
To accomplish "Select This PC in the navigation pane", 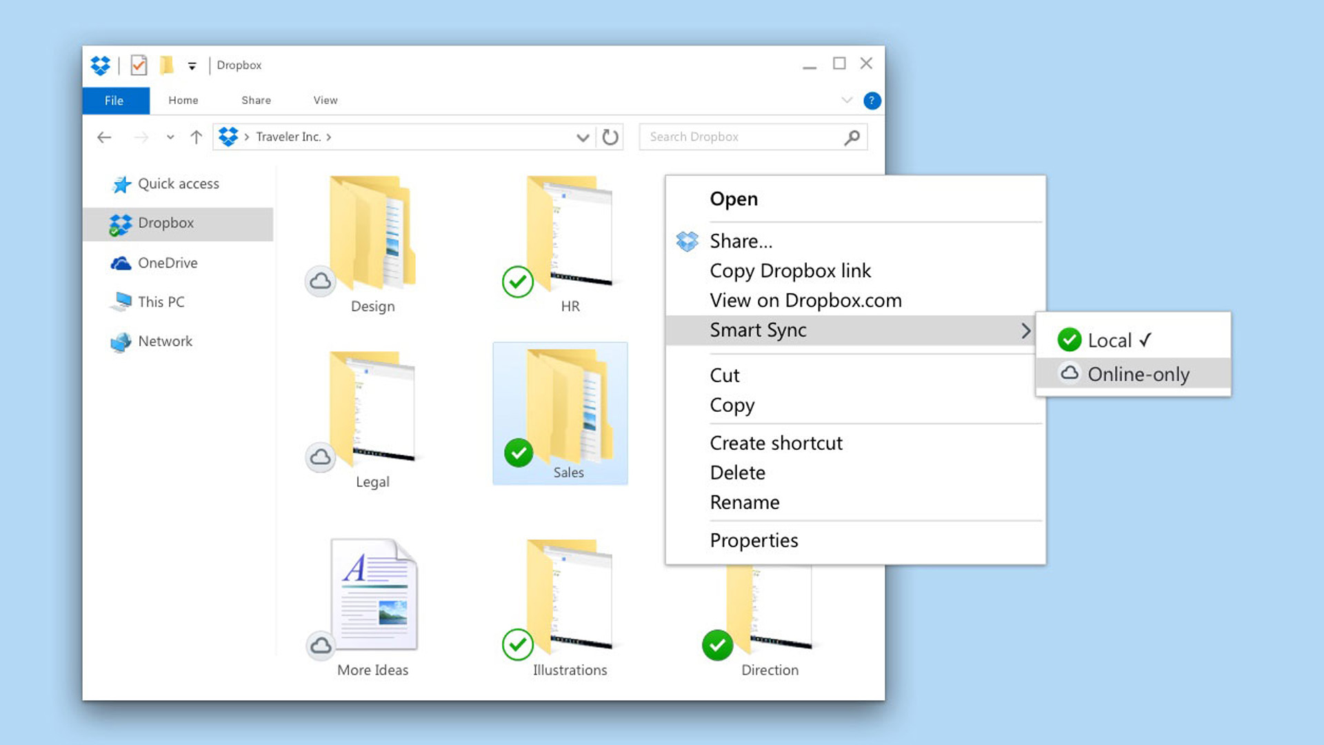I will [x=148, y=302].
